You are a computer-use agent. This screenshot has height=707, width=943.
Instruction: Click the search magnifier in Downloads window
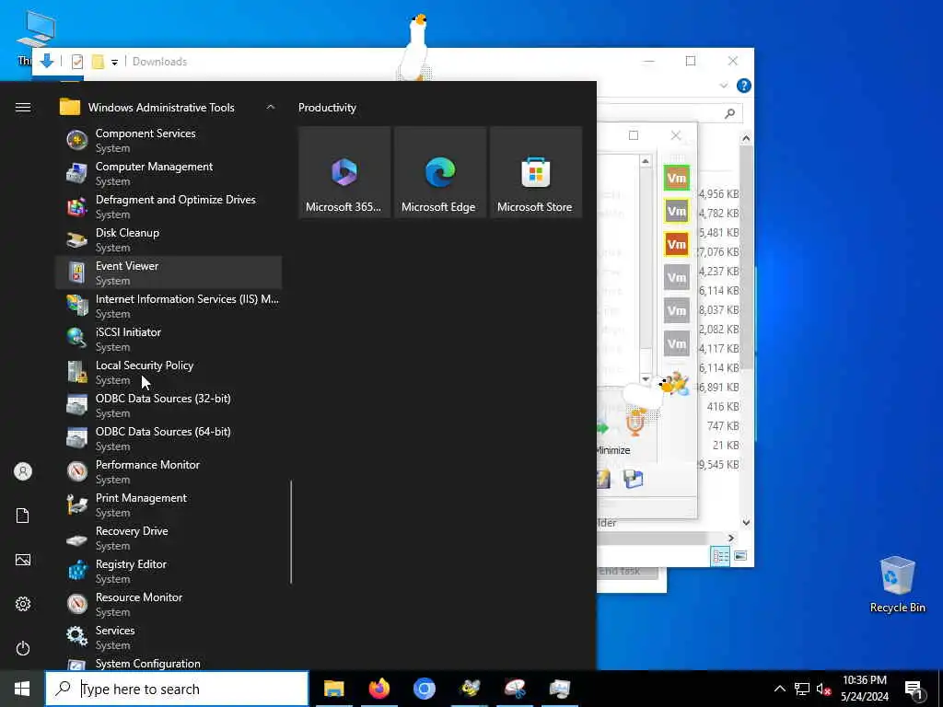tap(729, 113)
